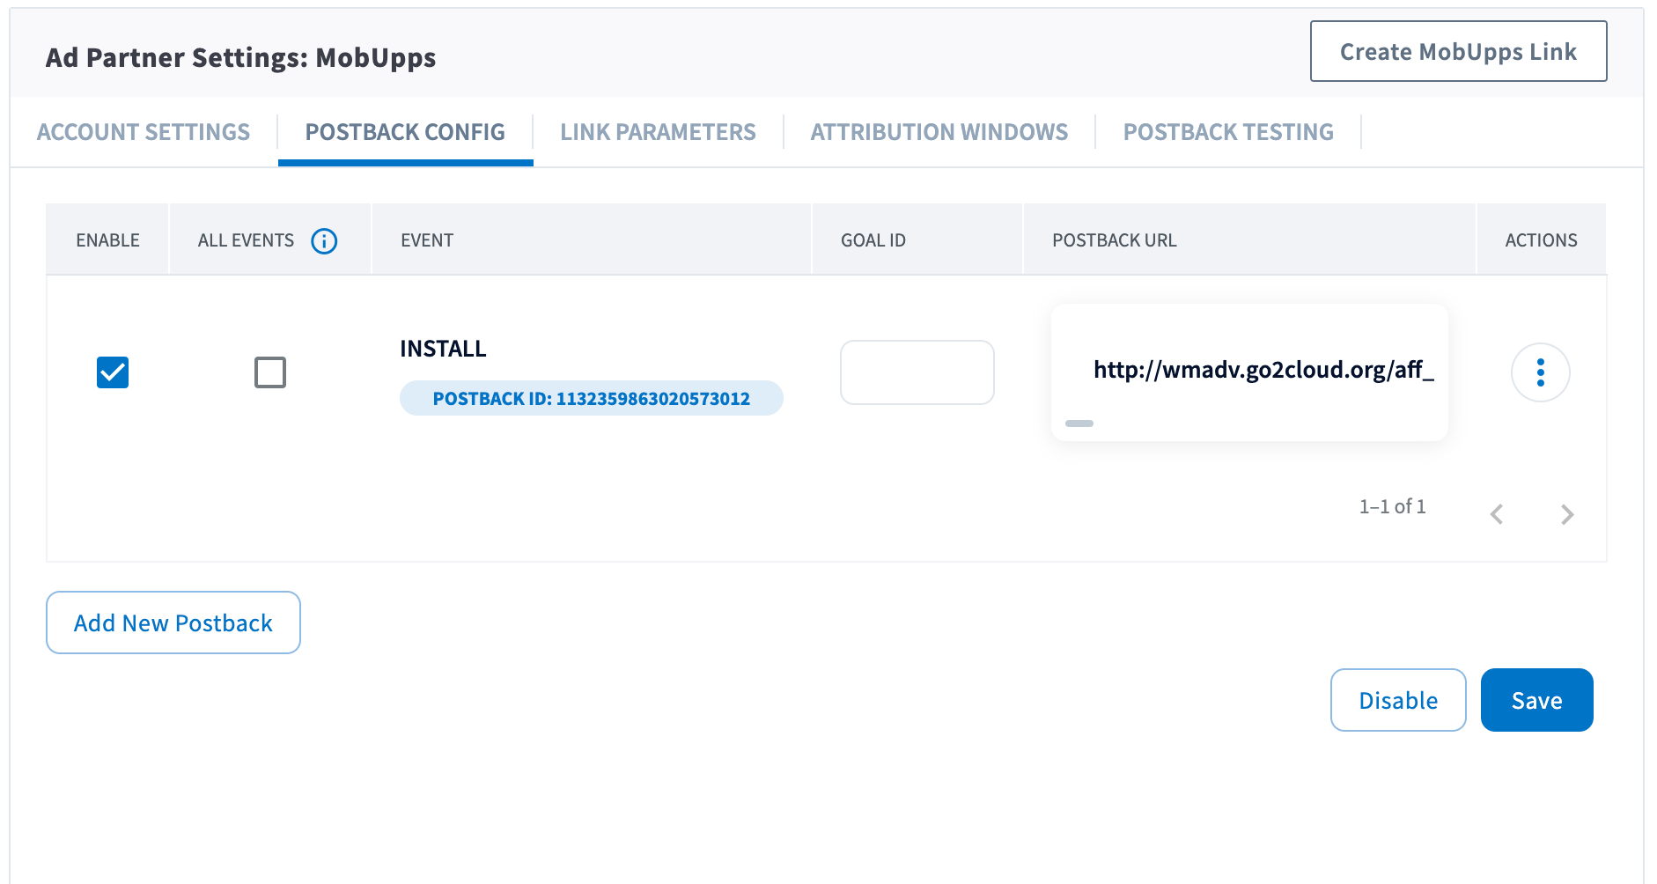This screenshot has width=1657, height=884.
Task: Click the Create MobUpps Link button
Action: click(x=1458, y=51)
